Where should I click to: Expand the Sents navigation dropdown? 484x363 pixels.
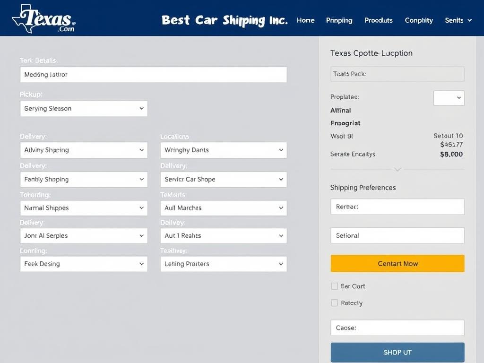click(458, 20)
